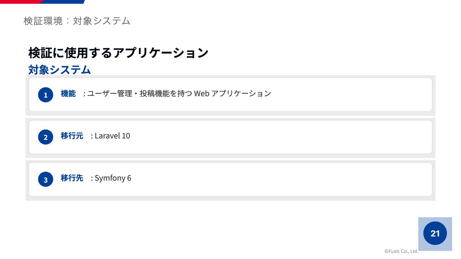The image size is (461, 259).
Task: Click the 機能 label
Action: [68, 94]
